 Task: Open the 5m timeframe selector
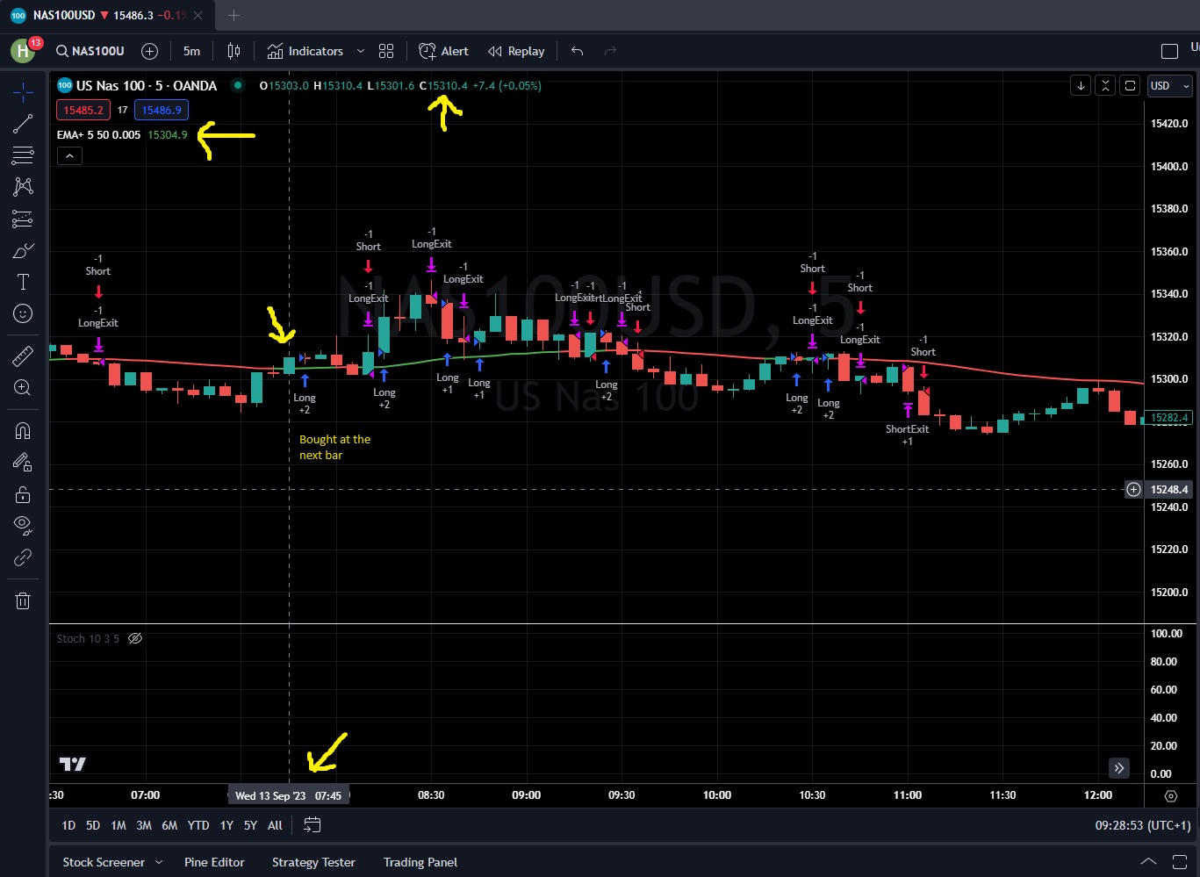tap(191, 51)
